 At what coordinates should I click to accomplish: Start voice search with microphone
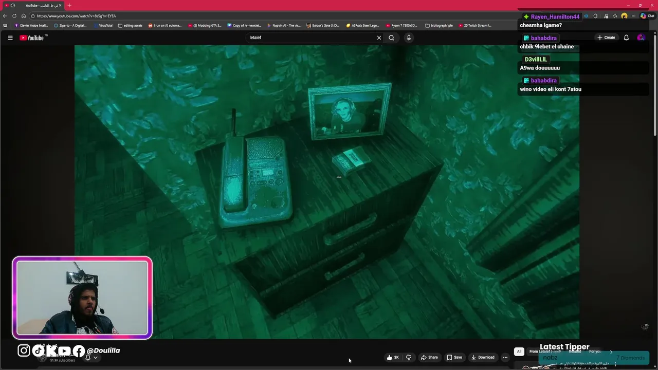pos(409,38)
